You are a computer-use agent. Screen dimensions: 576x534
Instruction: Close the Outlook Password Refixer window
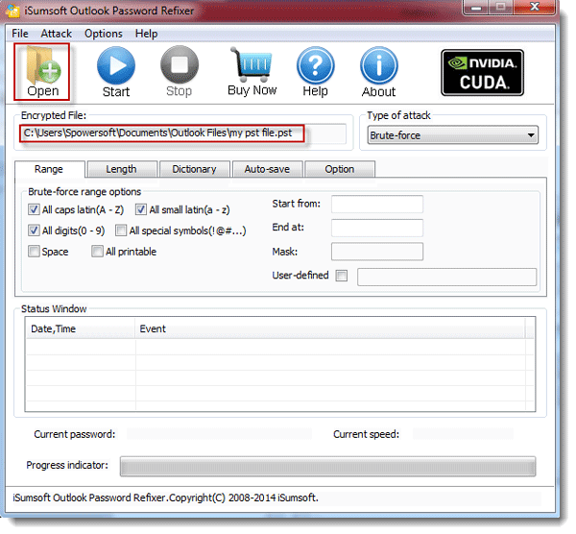click(x=535, y=8)
